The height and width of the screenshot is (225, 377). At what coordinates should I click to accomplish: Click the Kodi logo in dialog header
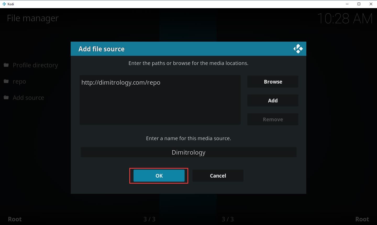click(298, 48)
